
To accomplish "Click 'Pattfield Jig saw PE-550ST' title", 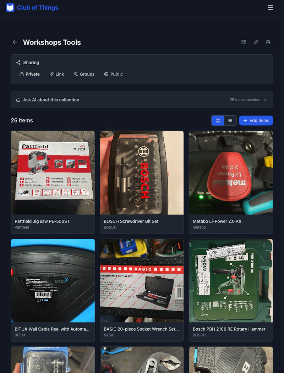I will tap(42, 221).
